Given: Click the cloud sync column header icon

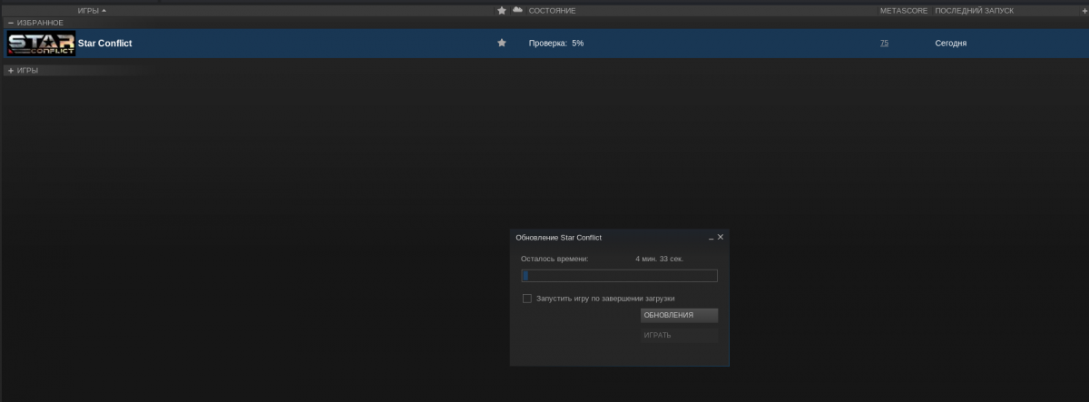Looking at the screenshot, I should pos(517,10).
